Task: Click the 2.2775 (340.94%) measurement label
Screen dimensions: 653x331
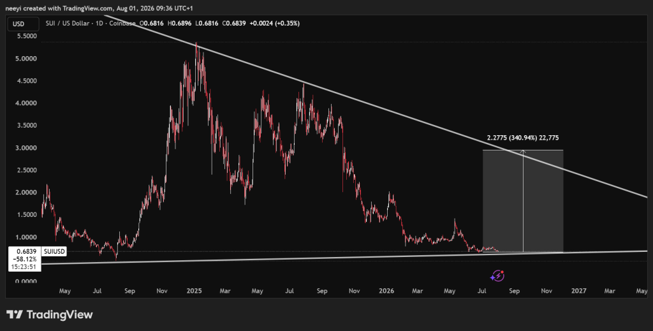Action: [x=523, y=138]
